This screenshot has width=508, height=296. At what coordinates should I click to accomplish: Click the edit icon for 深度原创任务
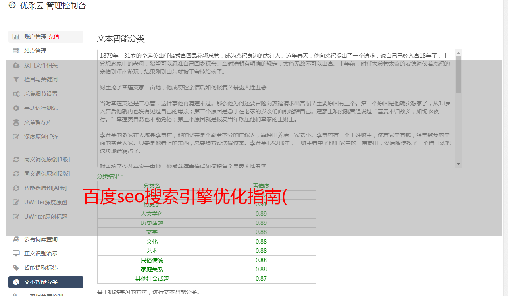click(16, 137)
